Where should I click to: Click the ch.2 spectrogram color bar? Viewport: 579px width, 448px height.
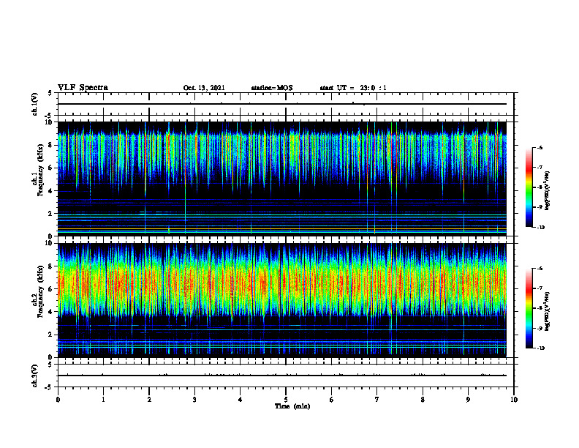[529, 308]
